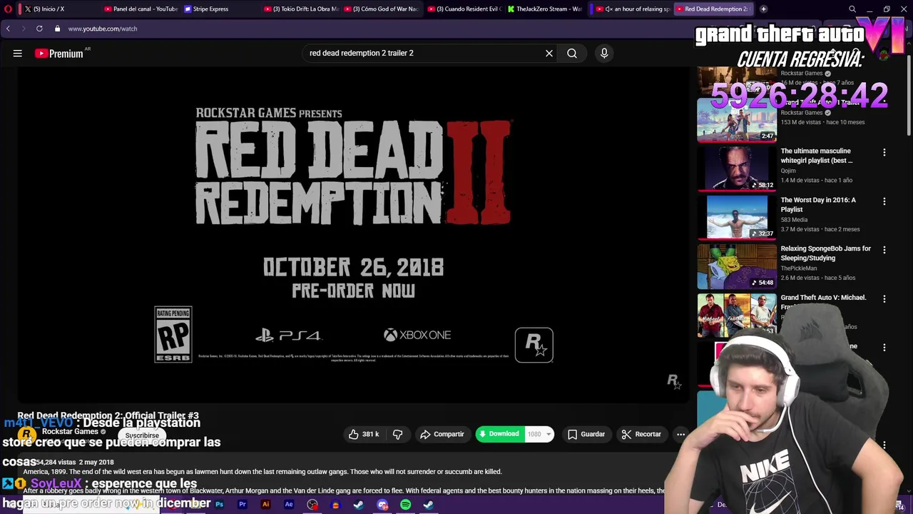Click the www.youtube.com/watch address bar
This screenshot has height=514, width=913.
[x=103, y=29]
